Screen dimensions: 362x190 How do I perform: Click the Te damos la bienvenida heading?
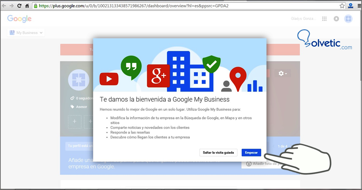(x=165, y=99)
